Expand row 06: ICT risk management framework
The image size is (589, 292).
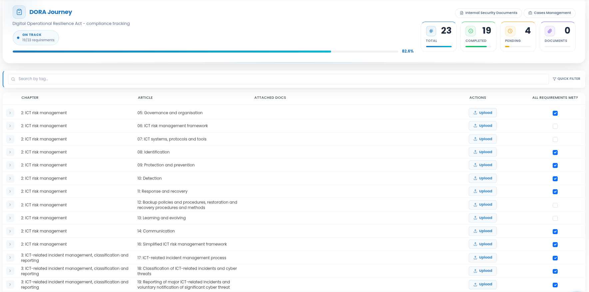[10, 126]
